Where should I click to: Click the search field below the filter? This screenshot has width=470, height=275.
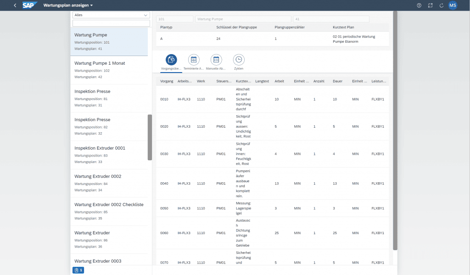[x=111, y=22]
